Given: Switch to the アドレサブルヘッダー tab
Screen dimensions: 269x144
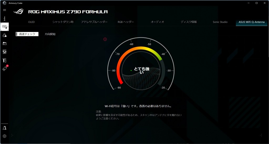Looking at the screenshot, I should tap(94, 22).
